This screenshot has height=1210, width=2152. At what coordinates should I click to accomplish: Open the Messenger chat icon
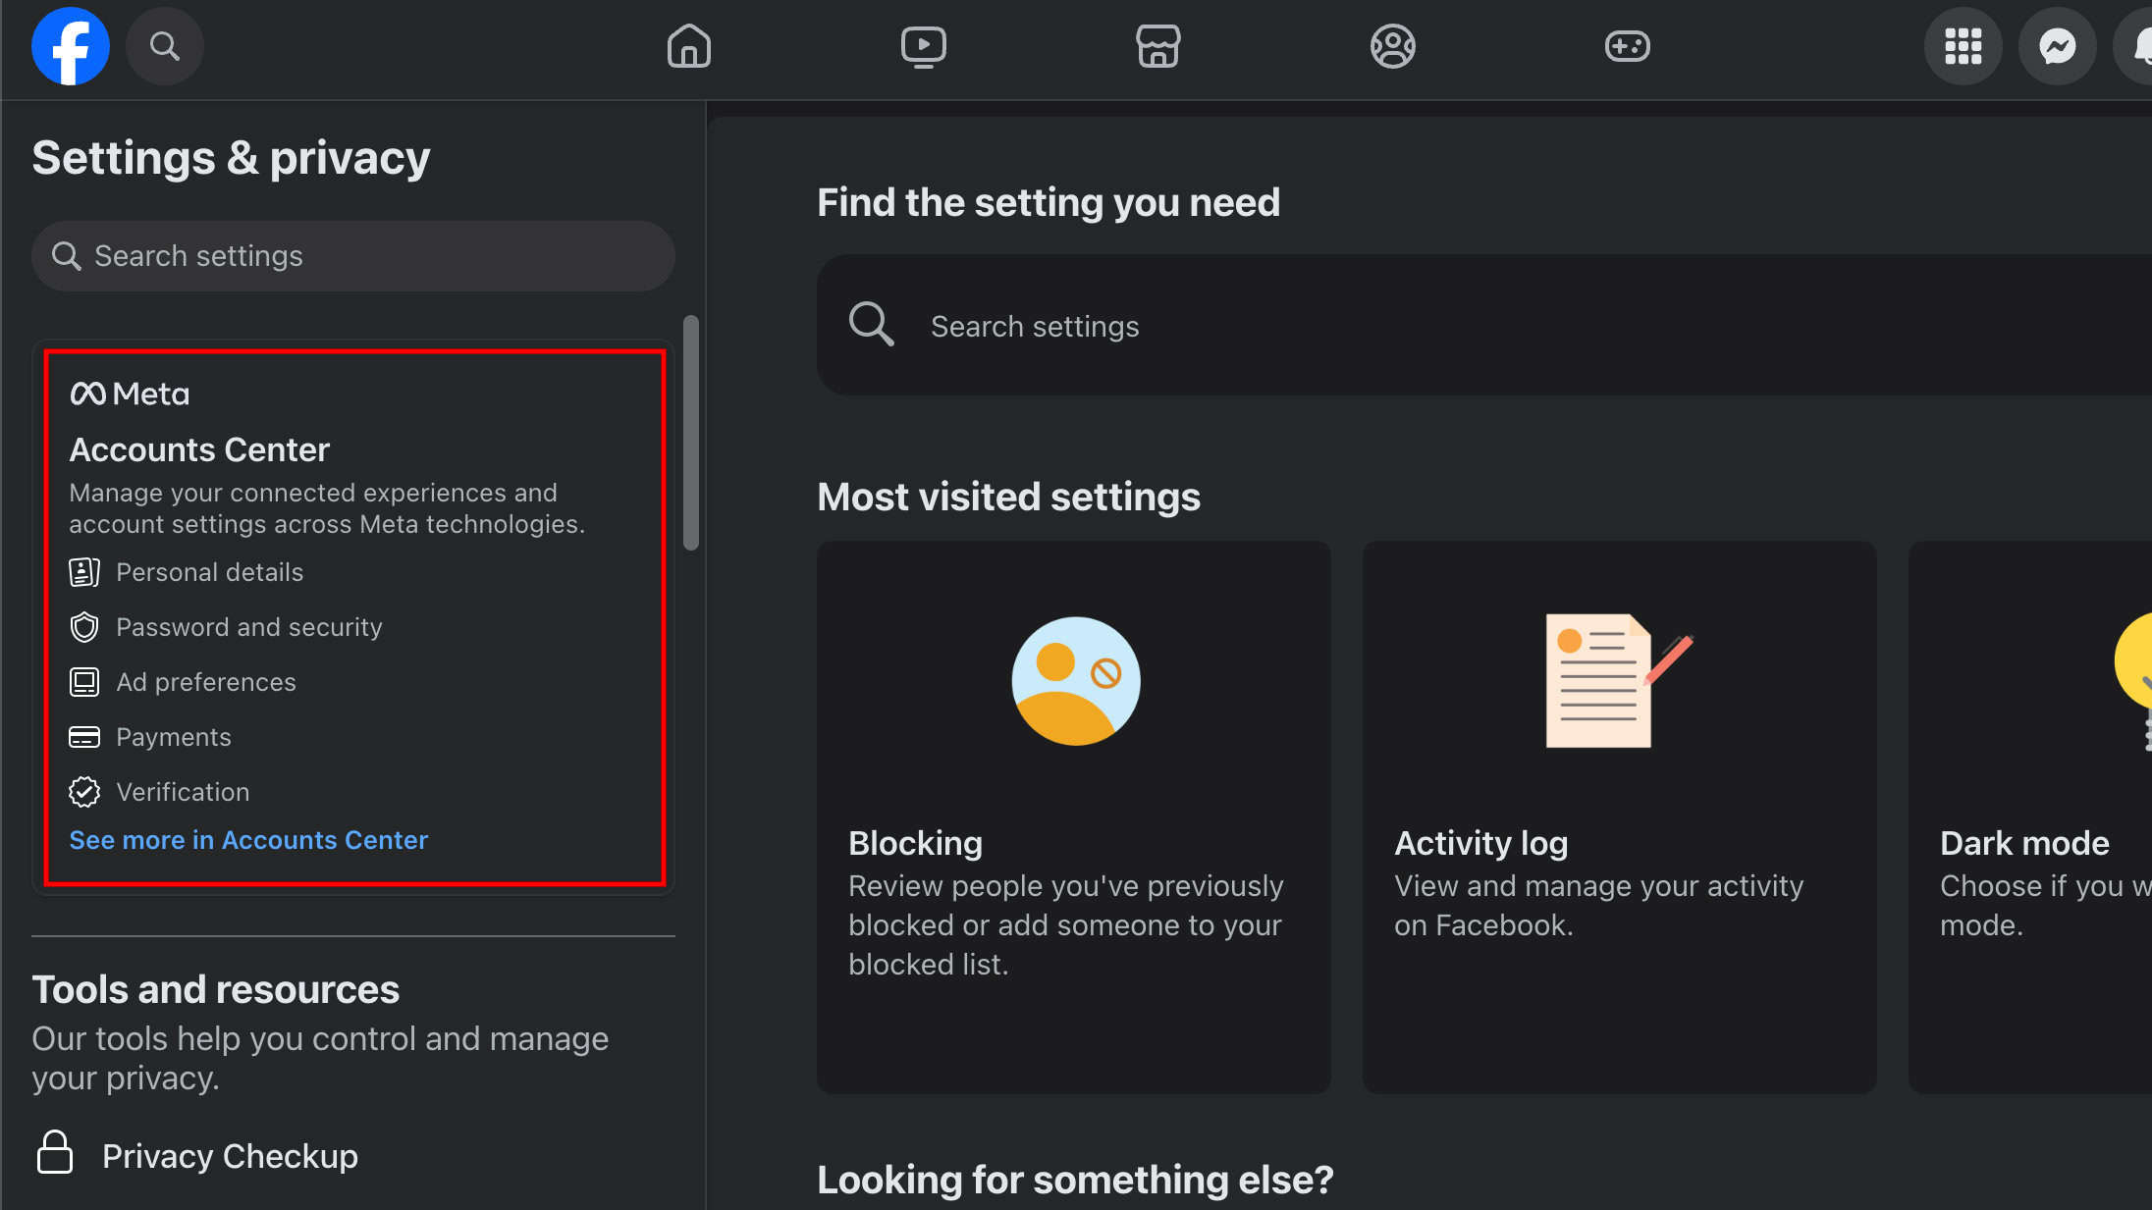[x=2057, y=46]
